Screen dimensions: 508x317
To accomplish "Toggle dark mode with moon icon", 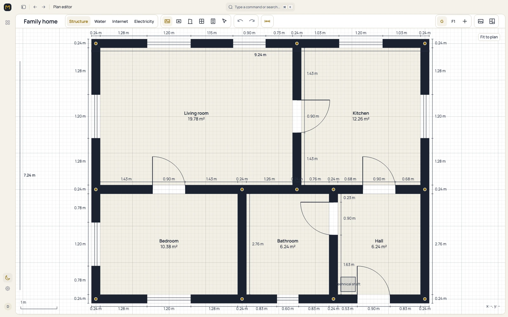I will [8, 278].
